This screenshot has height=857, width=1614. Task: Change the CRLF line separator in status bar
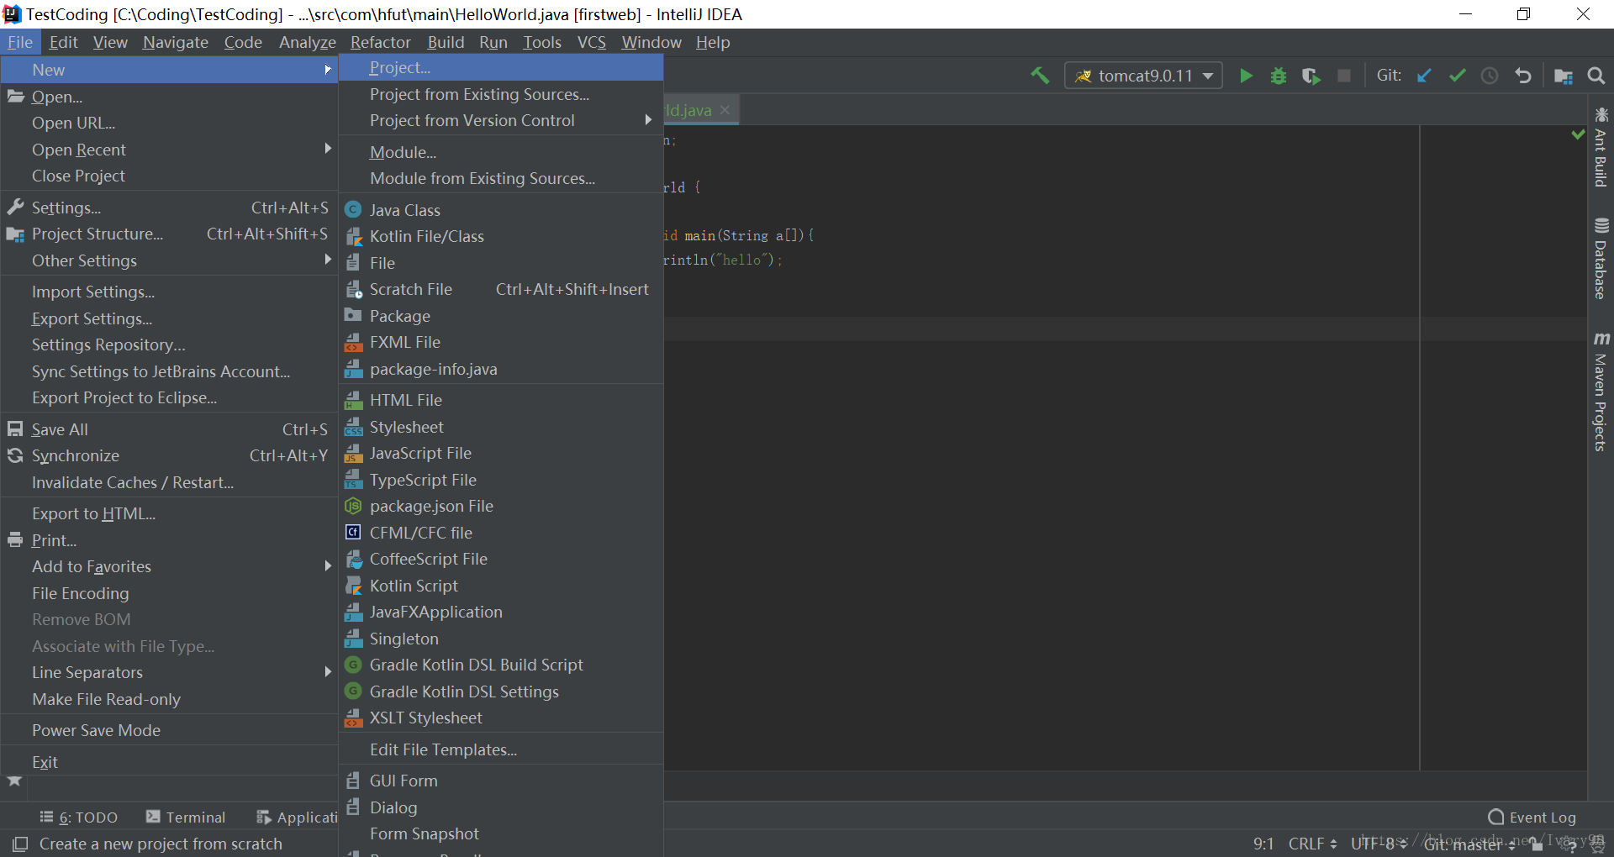pyautogui.click(x=1312, y=844)
